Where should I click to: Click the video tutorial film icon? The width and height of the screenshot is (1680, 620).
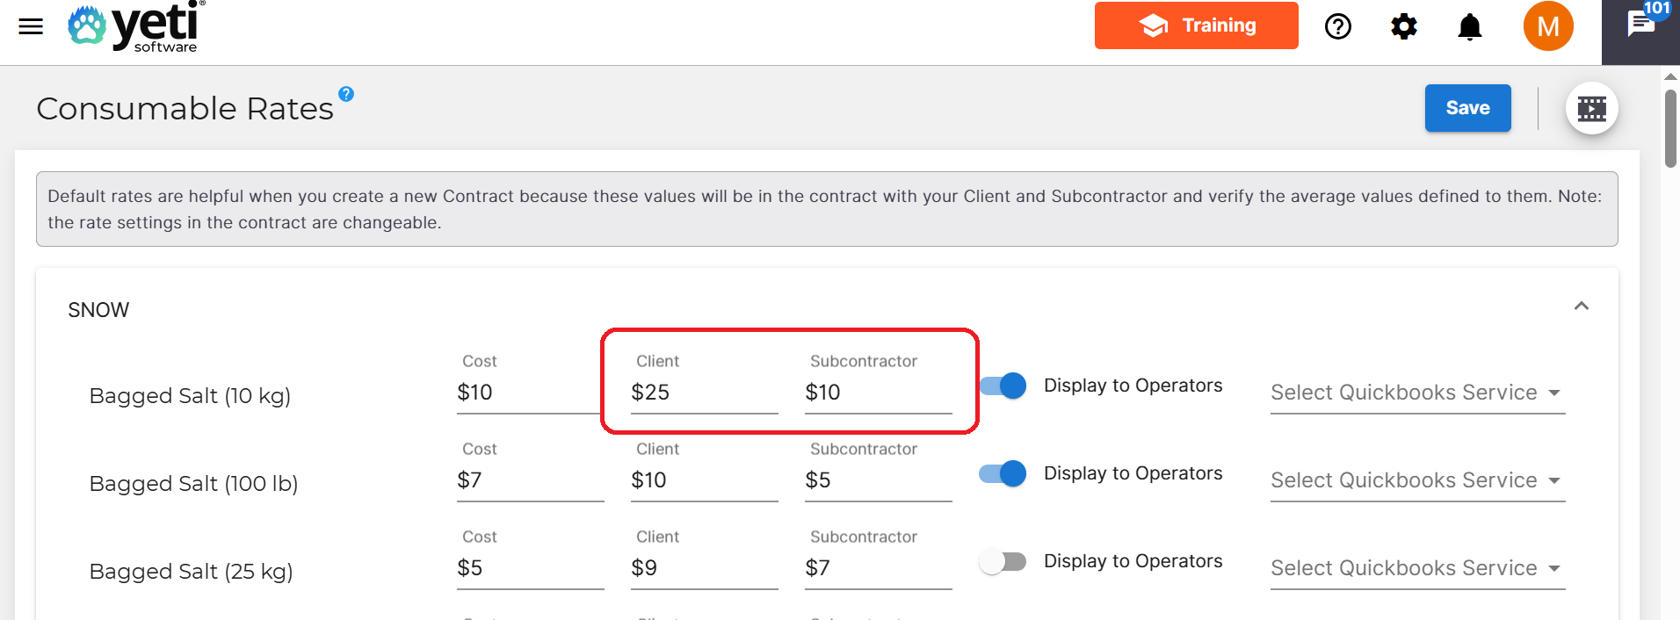1591,108
